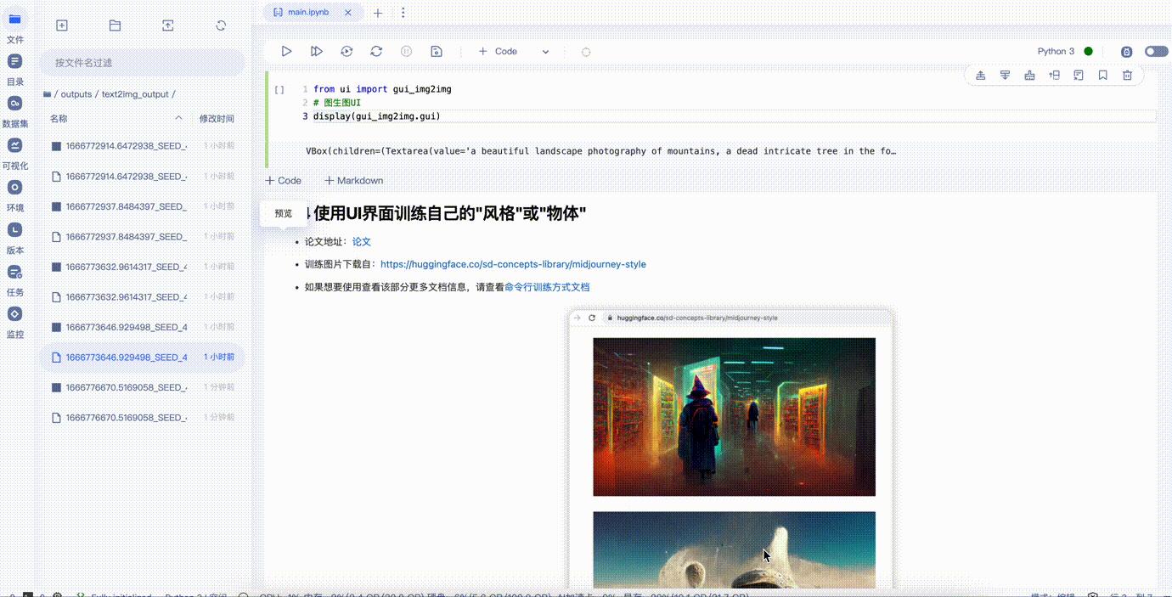Screen dimensions: 1172x597
Task: Click the bookmark icon in cell toolbar
Action: (x=1103, y=75)
